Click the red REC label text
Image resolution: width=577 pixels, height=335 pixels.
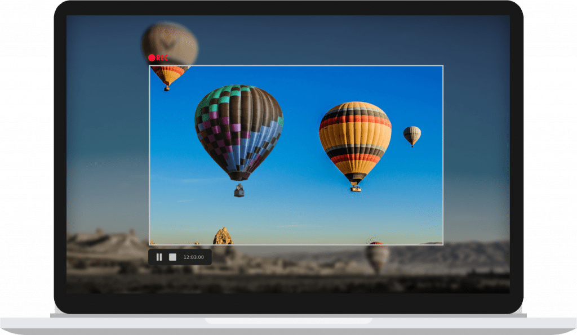click(x=162, y=57)
